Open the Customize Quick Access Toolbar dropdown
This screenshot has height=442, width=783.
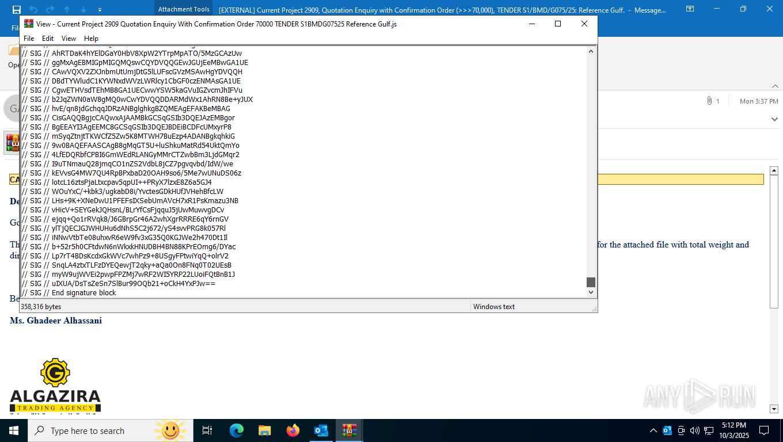[100, 10]
